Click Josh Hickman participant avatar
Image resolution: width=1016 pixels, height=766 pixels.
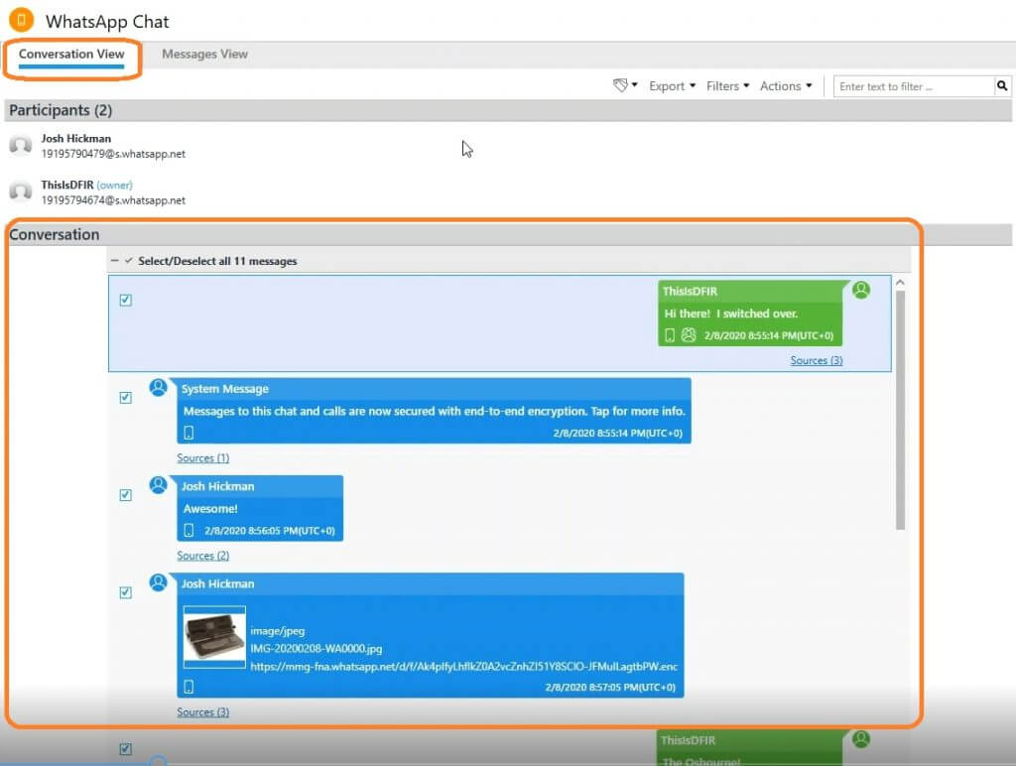coord(20,145)
